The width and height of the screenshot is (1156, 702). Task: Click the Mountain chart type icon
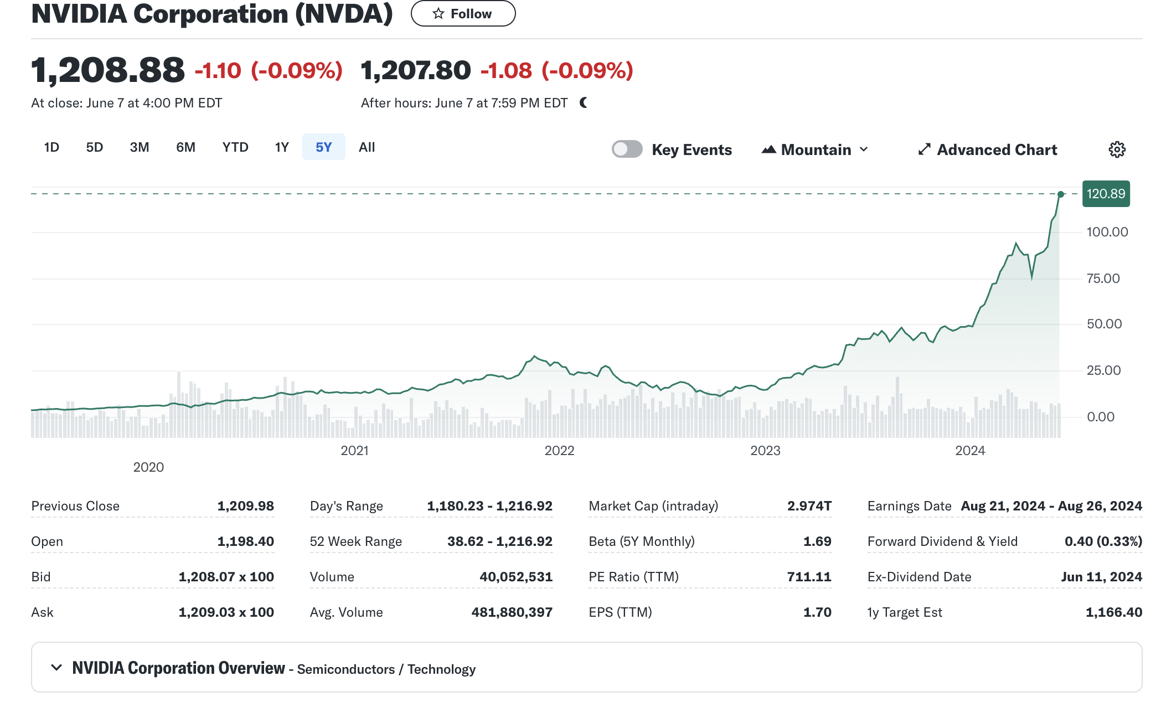pyautogui.click(x=768, y=149)
